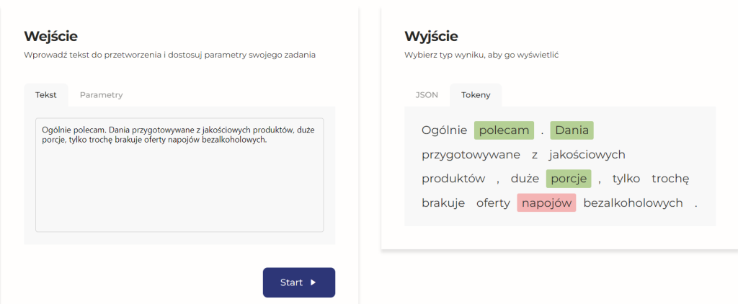This screenshot has height=304, width=738.
Task: Click the 'Wejście' section heading
Action: click(x=50, y=36)
